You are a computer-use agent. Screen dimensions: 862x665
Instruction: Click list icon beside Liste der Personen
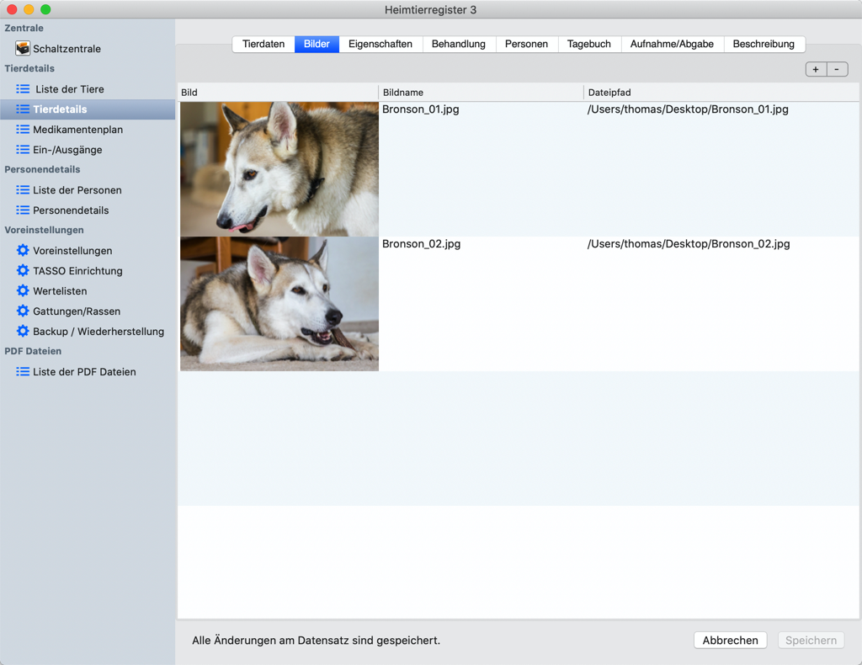click(x=23, y=190)
